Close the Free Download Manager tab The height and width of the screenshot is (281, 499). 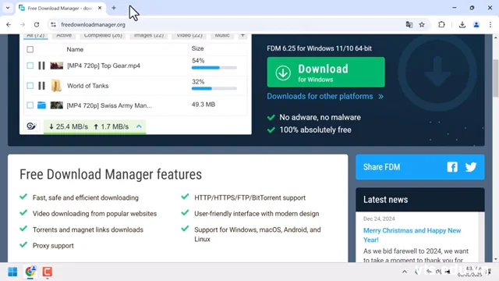[x=100, y=8]
